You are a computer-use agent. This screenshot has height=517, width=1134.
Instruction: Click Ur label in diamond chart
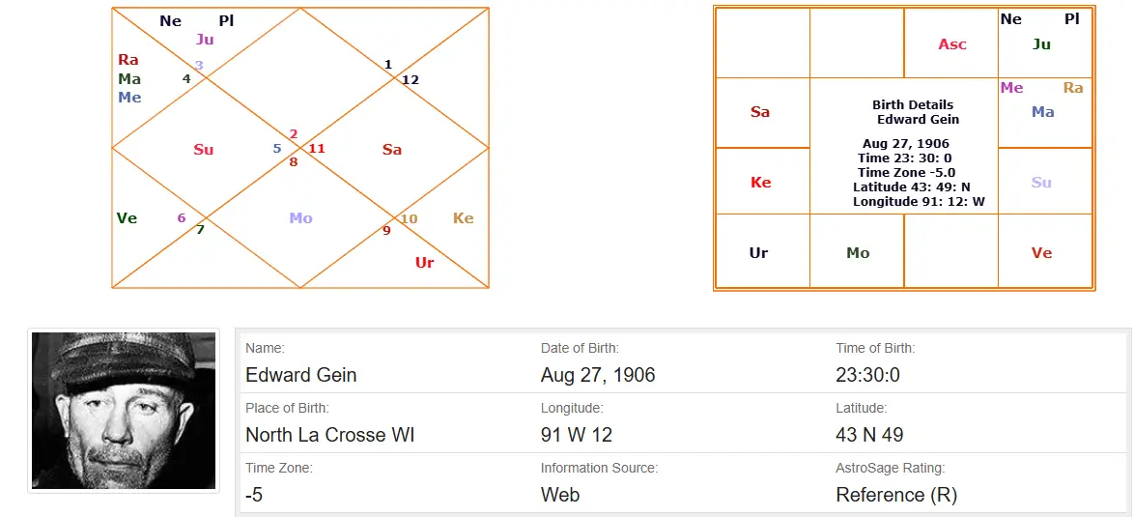coord(424,262)
